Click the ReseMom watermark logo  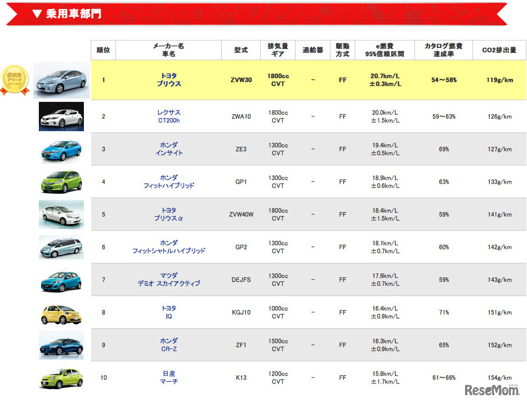[492, 389]
